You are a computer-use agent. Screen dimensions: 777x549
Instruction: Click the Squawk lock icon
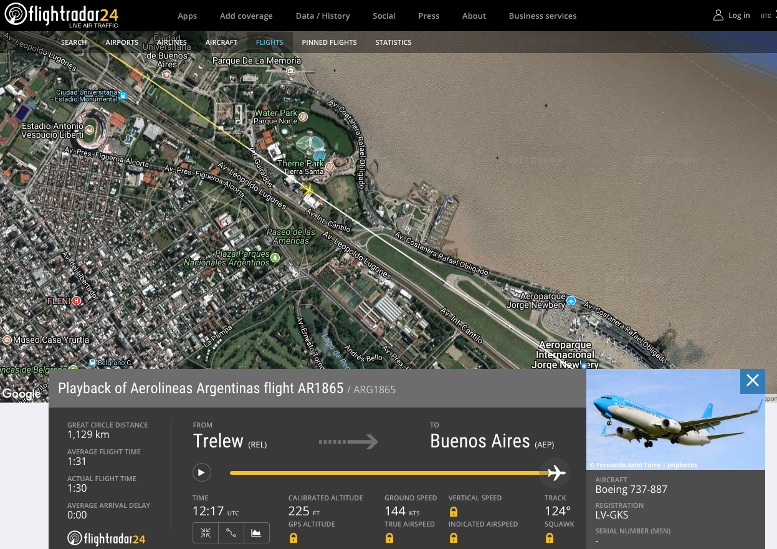[550, 537]
